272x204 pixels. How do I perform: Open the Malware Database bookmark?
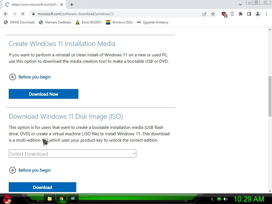pyautogui.click(x=55, y=22)
